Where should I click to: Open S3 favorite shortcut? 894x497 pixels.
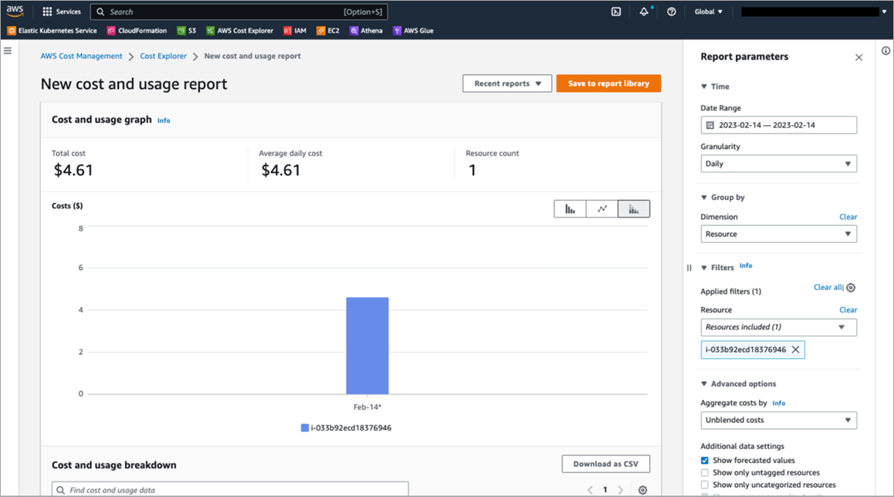pyautogui.click(x=186, y=31)
